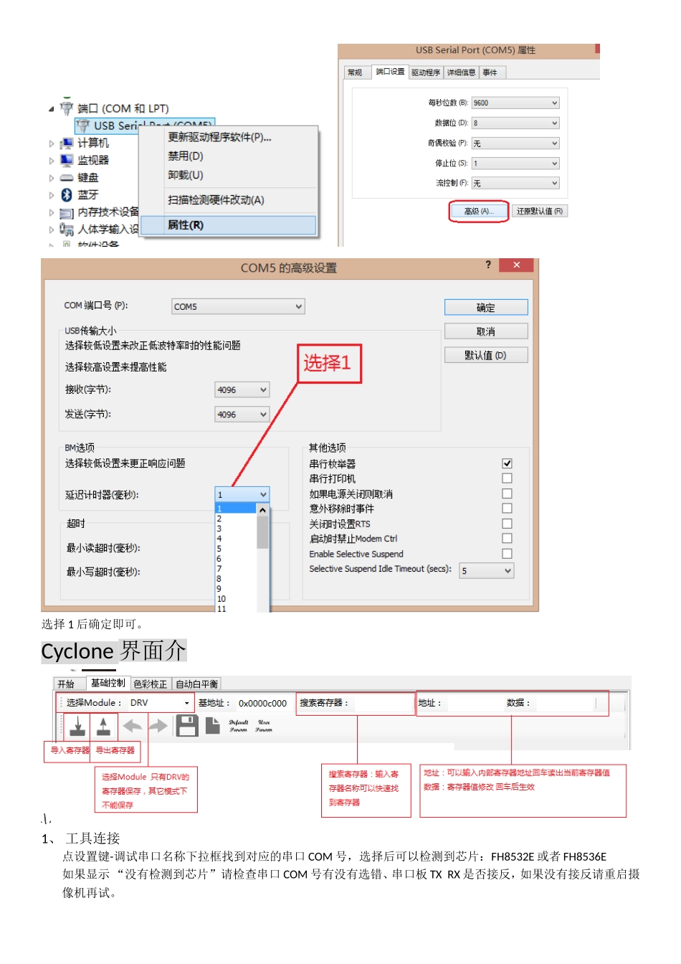The image size is (681, 964).
Task: Open the 流控制 dropdown
Action: click(515, 183)
